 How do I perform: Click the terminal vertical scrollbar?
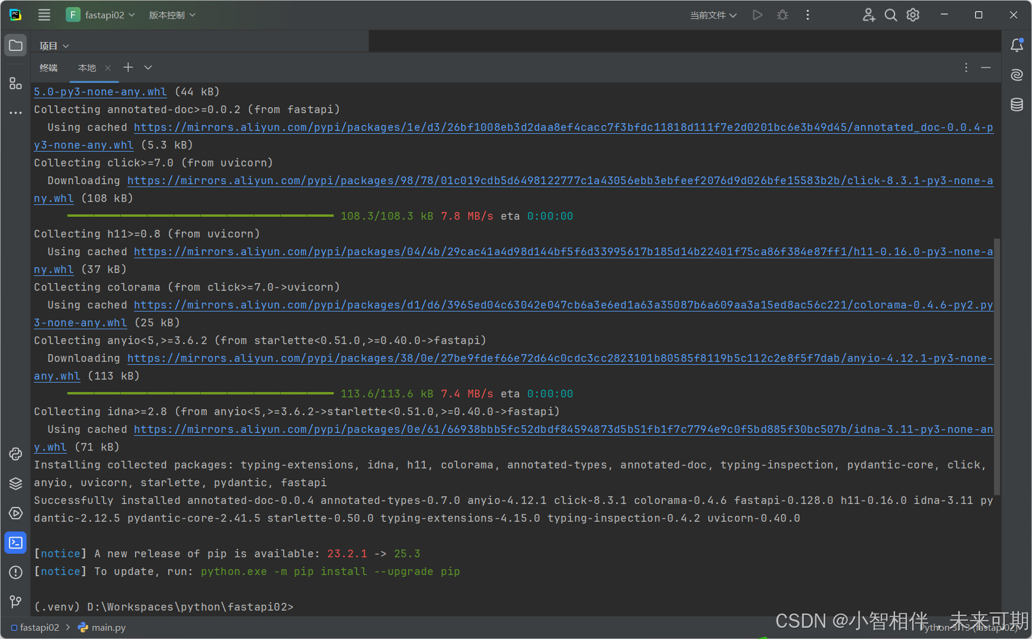[x=997, y=367]
